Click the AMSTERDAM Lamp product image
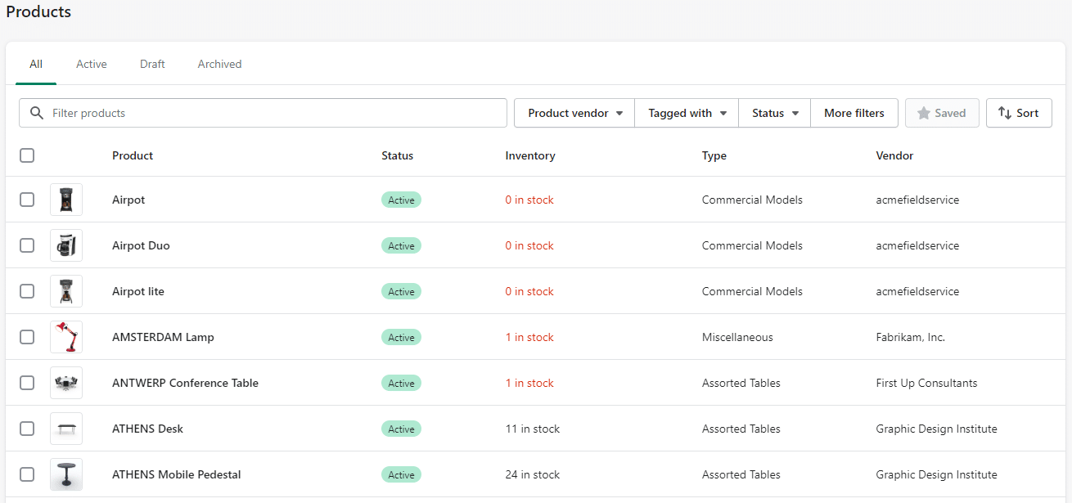 click(x=66, y=336)
